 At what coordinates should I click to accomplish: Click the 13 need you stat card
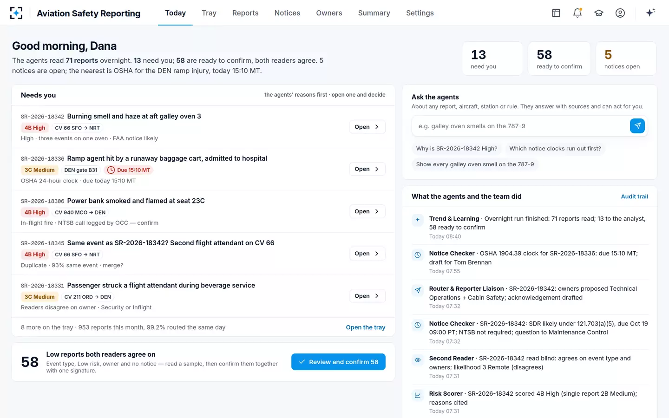(492, 59)
